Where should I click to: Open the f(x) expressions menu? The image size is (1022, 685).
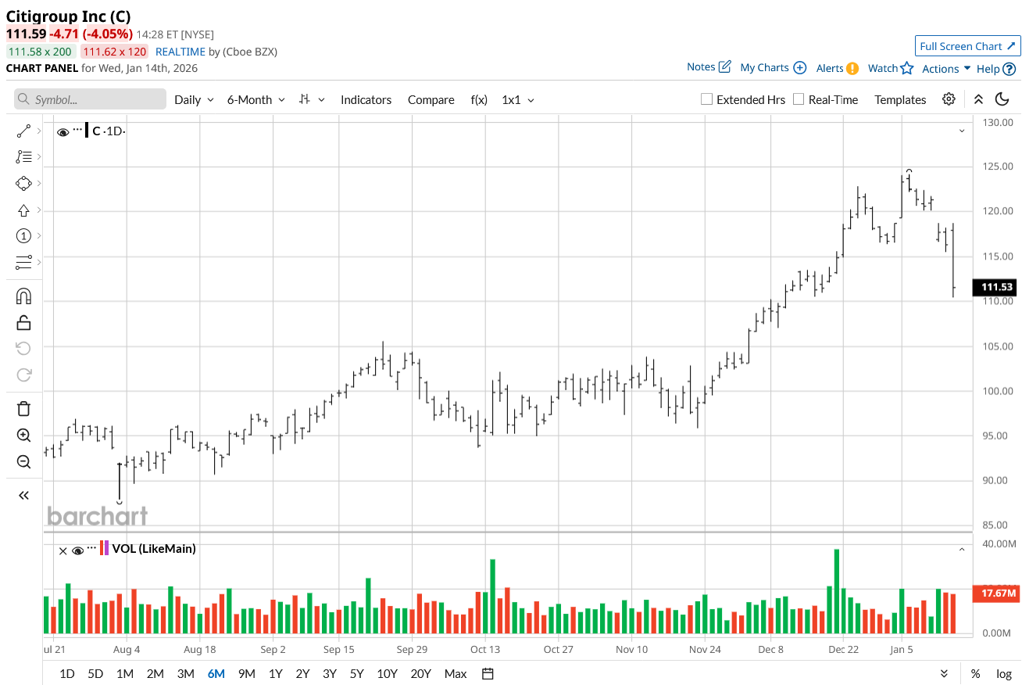tap(479, 99)
